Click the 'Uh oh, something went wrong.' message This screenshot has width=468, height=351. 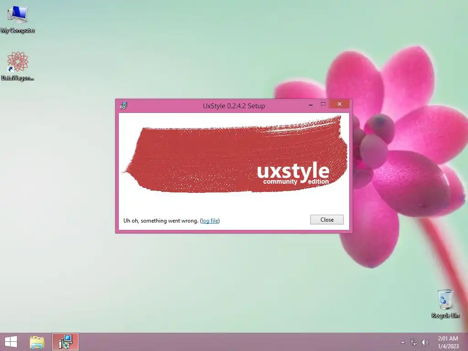coord(161,221)
